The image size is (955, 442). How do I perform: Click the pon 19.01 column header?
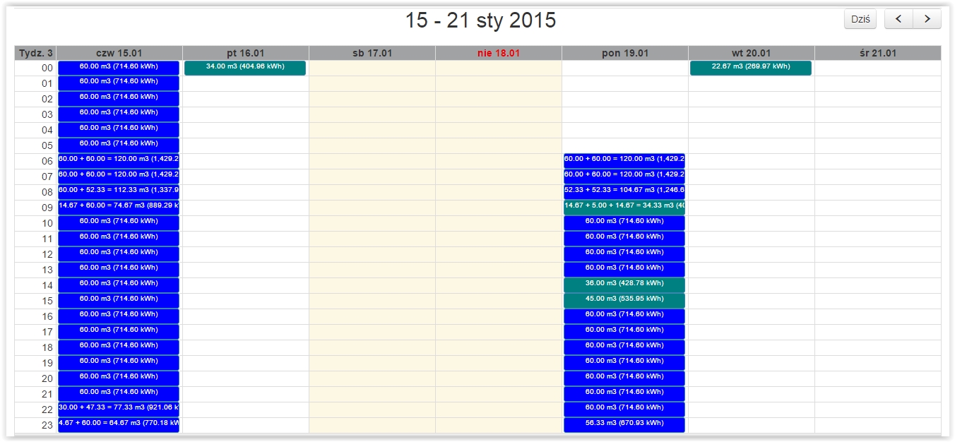625,53
